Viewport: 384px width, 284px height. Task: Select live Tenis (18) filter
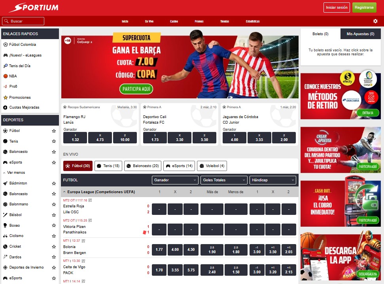[108, 166]
